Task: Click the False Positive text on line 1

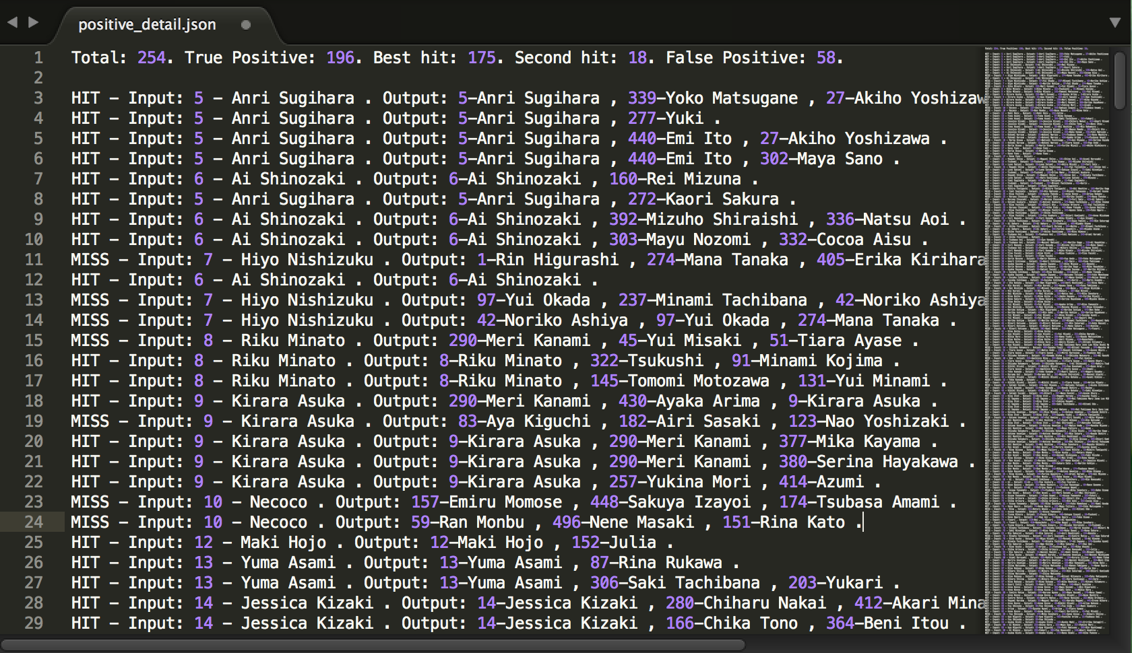Action: coord(735,58)
